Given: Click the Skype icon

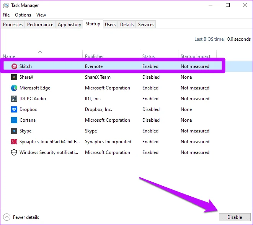Looking at the screenshot, I should (14, 131).
